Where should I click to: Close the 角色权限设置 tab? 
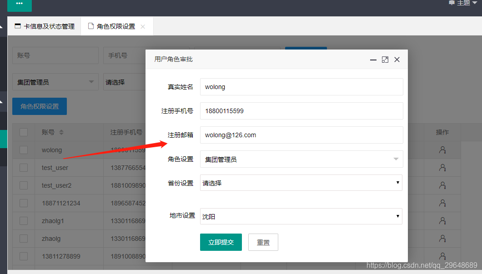pyautogui.click(x=143, y=27)
